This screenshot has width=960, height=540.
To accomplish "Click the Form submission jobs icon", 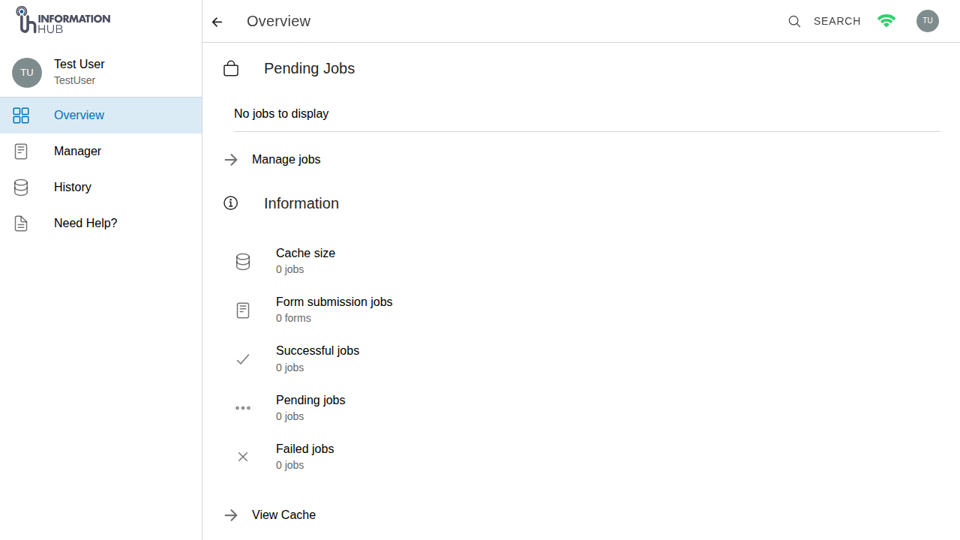I will 243,310.
